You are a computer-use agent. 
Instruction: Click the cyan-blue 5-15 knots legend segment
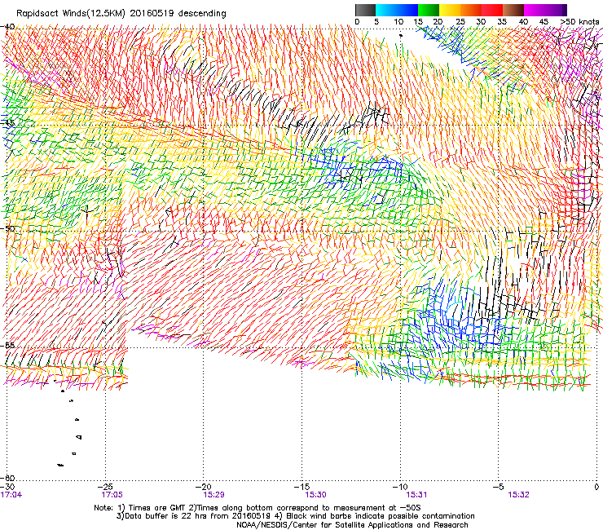tap(397, 10)
